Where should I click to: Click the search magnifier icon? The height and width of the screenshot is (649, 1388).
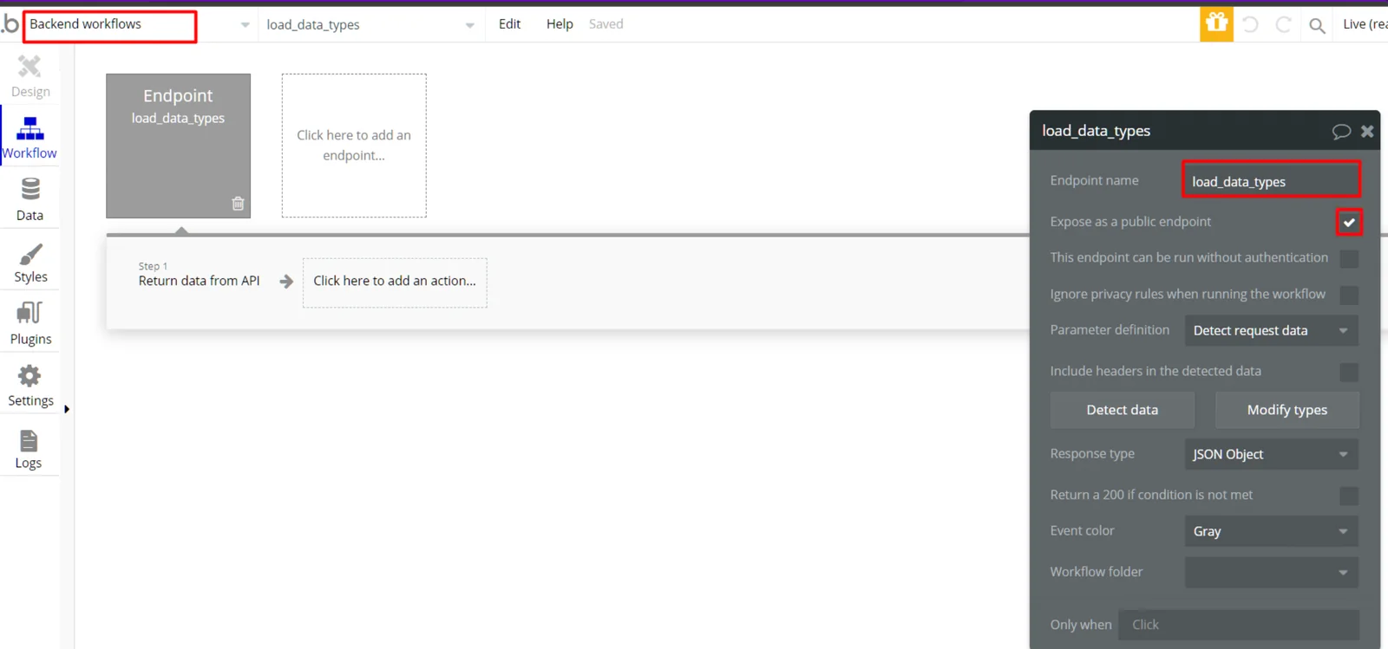coord(1317,25)
